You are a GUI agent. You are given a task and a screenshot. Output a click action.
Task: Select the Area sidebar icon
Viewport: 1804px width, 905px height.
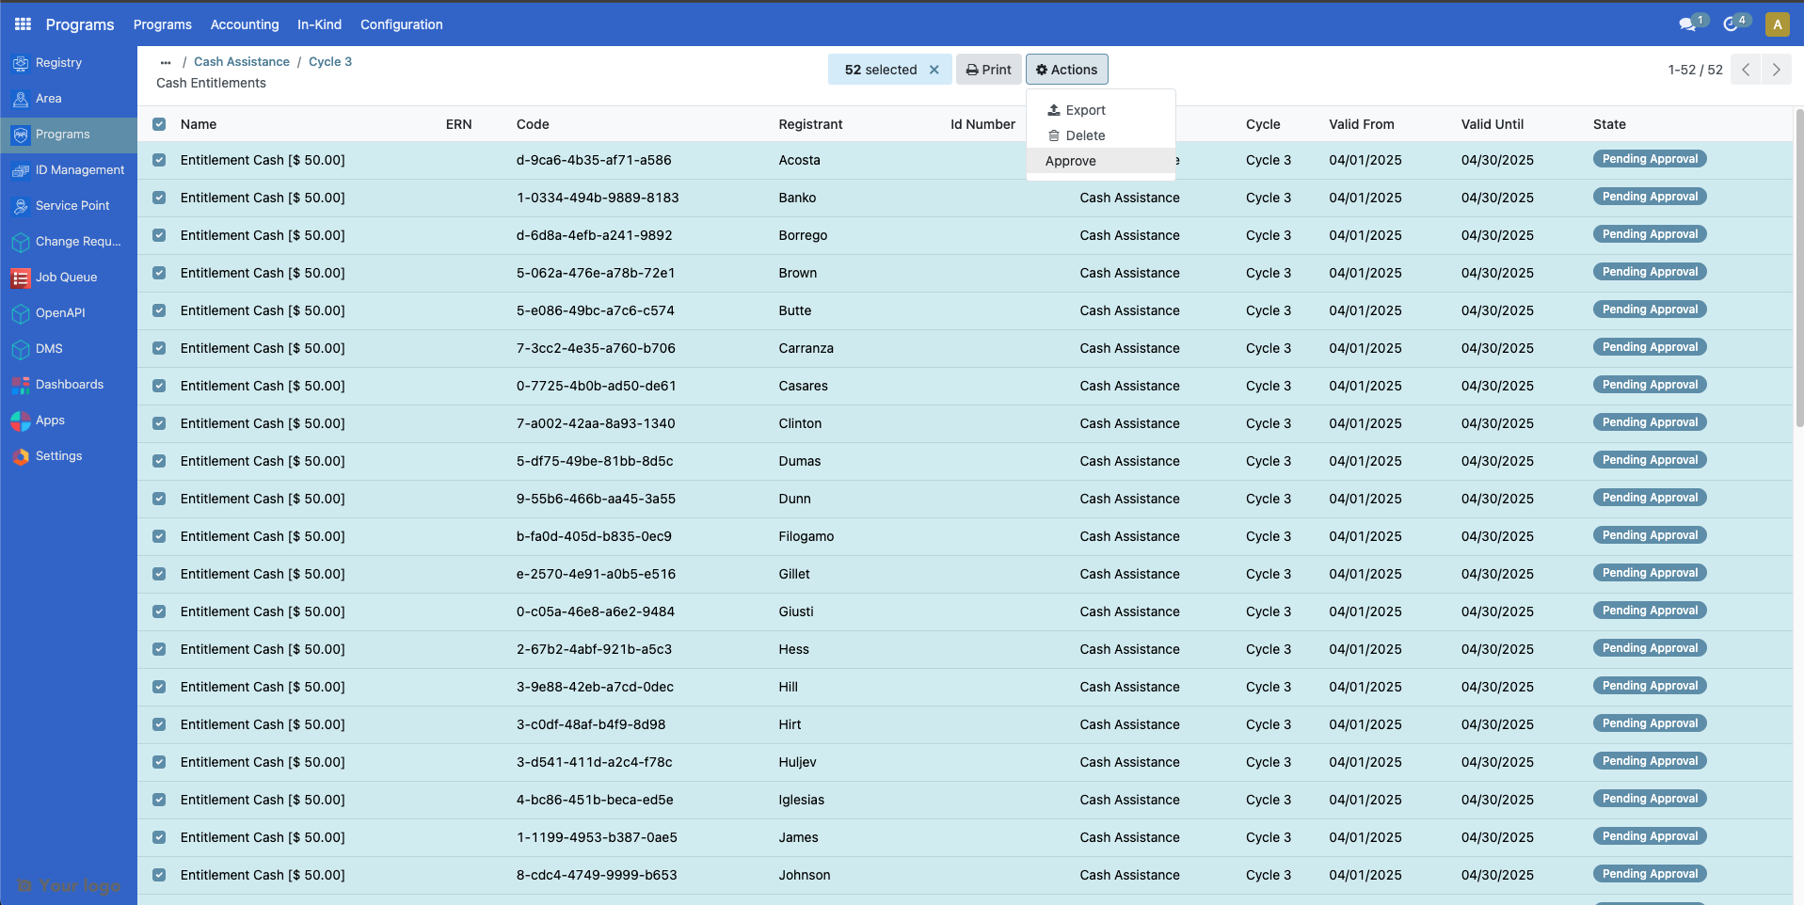(48, 99)
